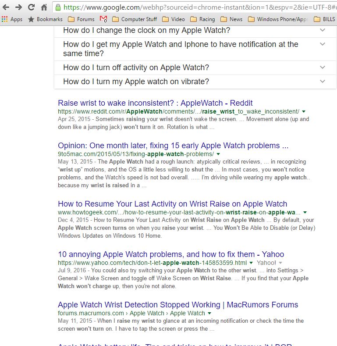The image size is (337, 346).
Task: Click the browser Forward arrow
Action: coord(19,7)
